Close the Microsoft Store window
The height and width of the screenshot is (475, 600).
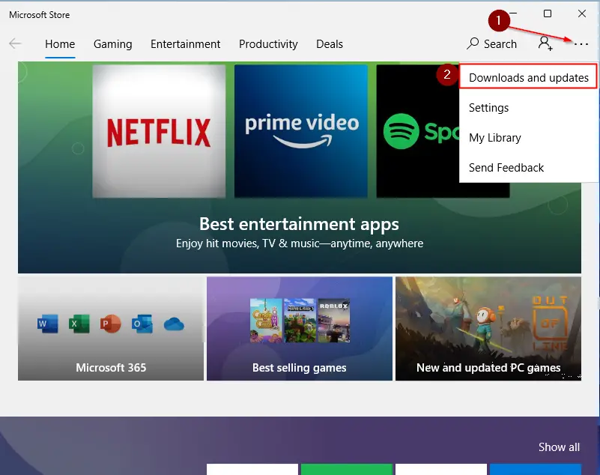(582, 13)
